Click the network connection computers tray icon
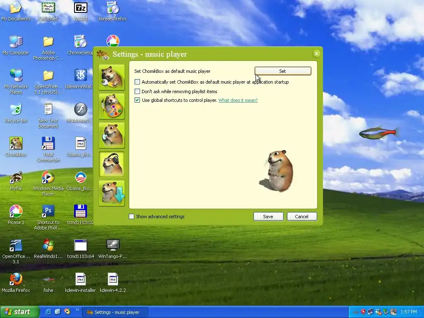424x318 pixels. tap(371, 312)
